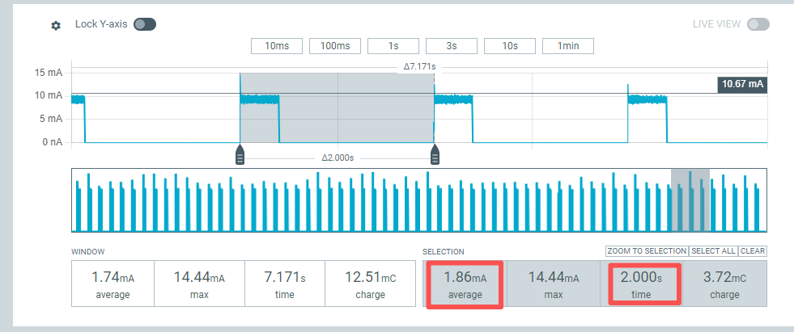Click the 10.67 mA value label

pyautogui.click(x=742, y=84)
